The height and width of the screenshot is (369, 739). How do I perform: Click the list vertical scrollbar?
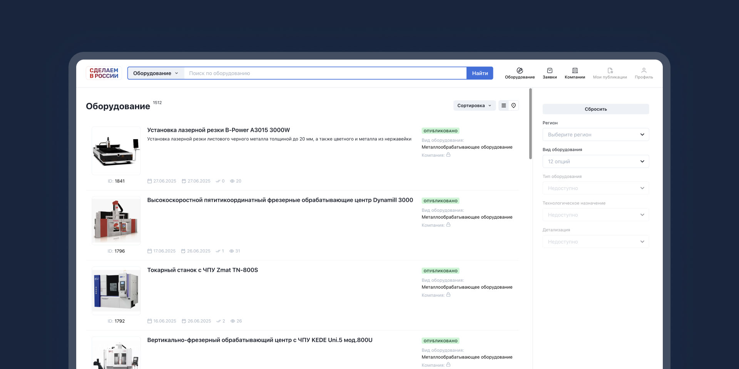pos(530,124)
